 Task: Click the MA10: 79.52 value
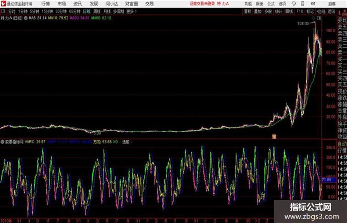click(58, 18)
